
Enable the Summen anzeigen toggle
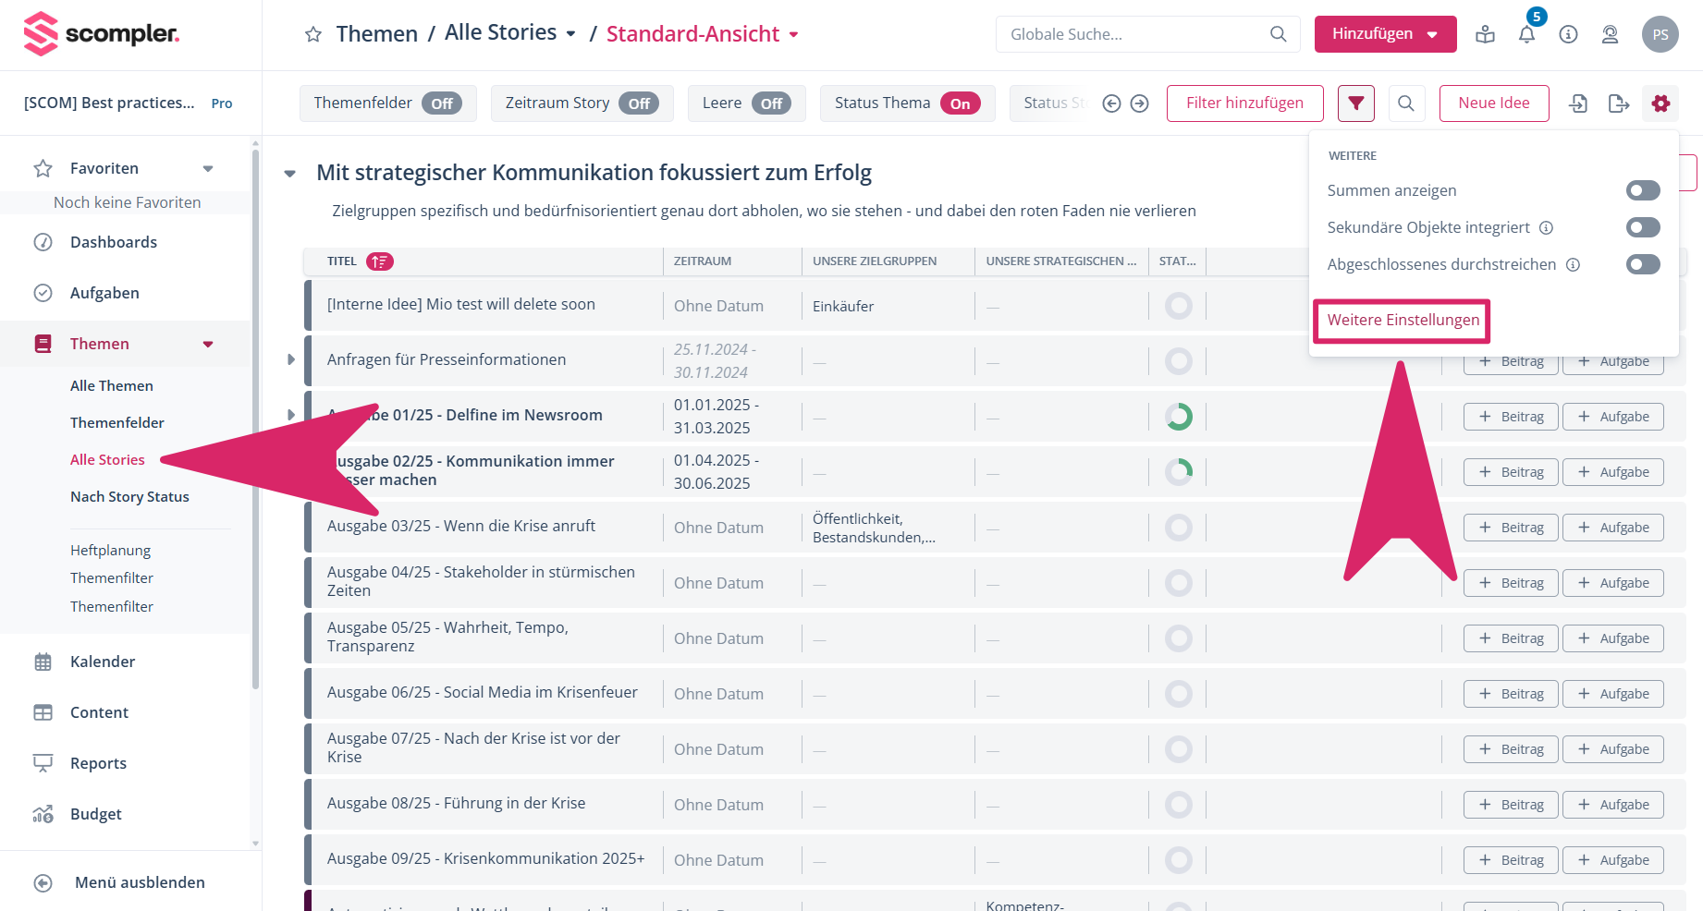pos(1642,190)
